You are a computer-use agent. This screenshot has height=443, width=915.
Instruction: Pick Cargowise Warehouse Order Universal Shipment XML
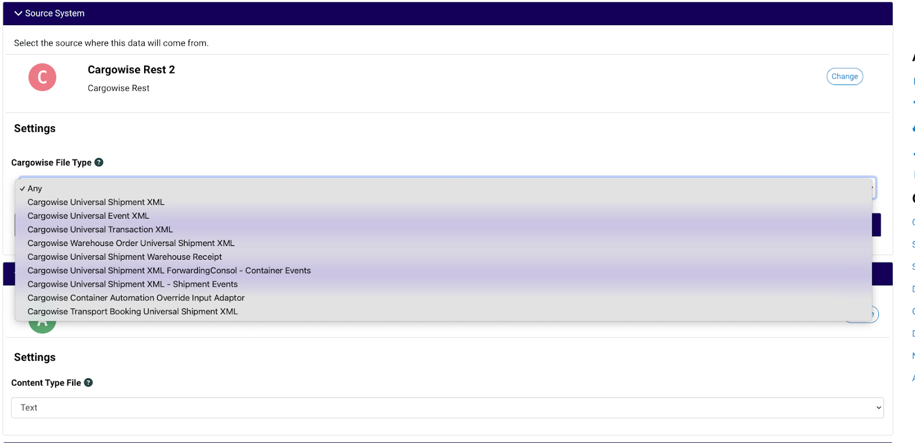point(443,243)
